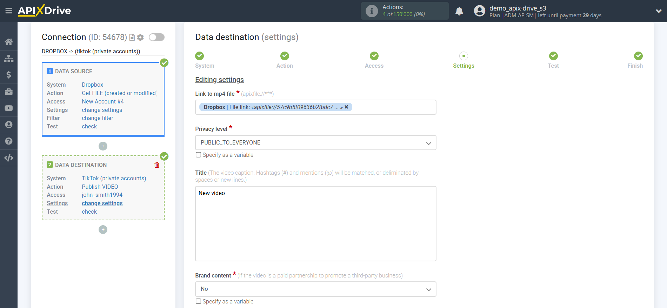
Task: Go to the Action step
Action: (285, 56)
